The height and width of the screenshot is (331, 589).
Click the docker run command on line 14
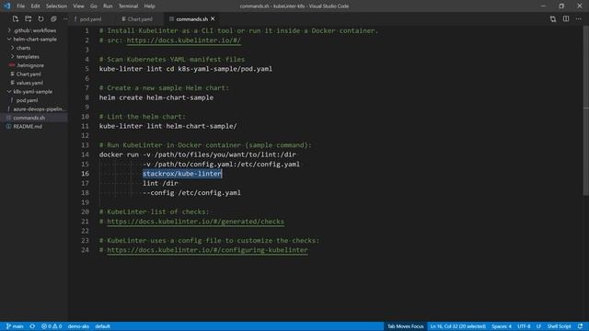click(x=198, y=154)
